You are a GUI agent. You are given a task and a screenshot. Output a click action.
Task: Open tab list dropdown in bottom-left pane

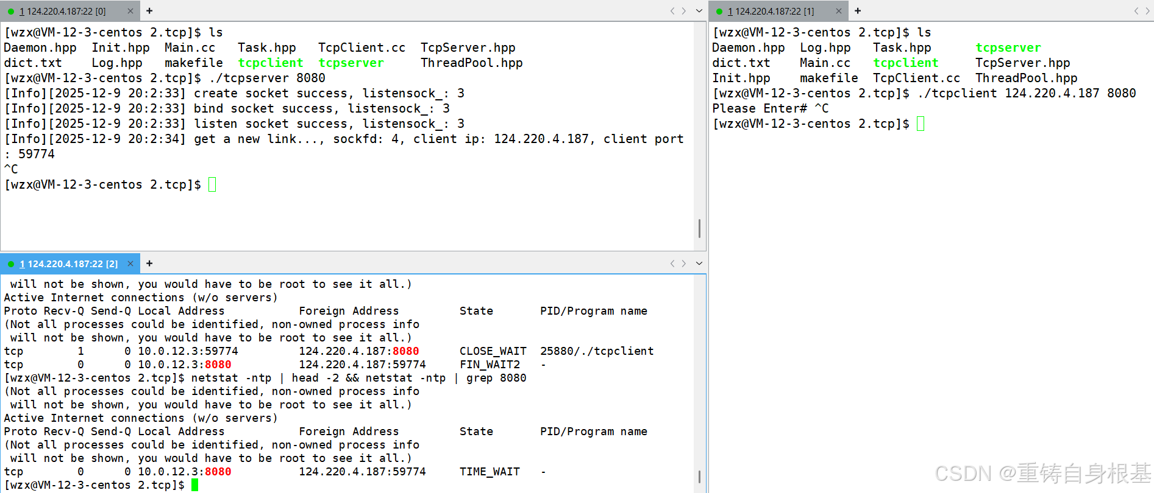(x=699, y=264)
